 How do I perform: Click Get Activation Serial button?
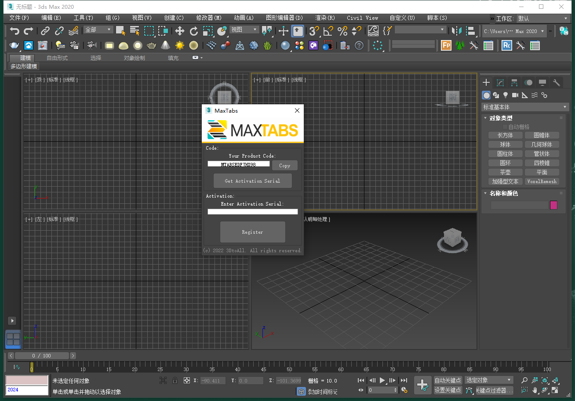(252, 181)
